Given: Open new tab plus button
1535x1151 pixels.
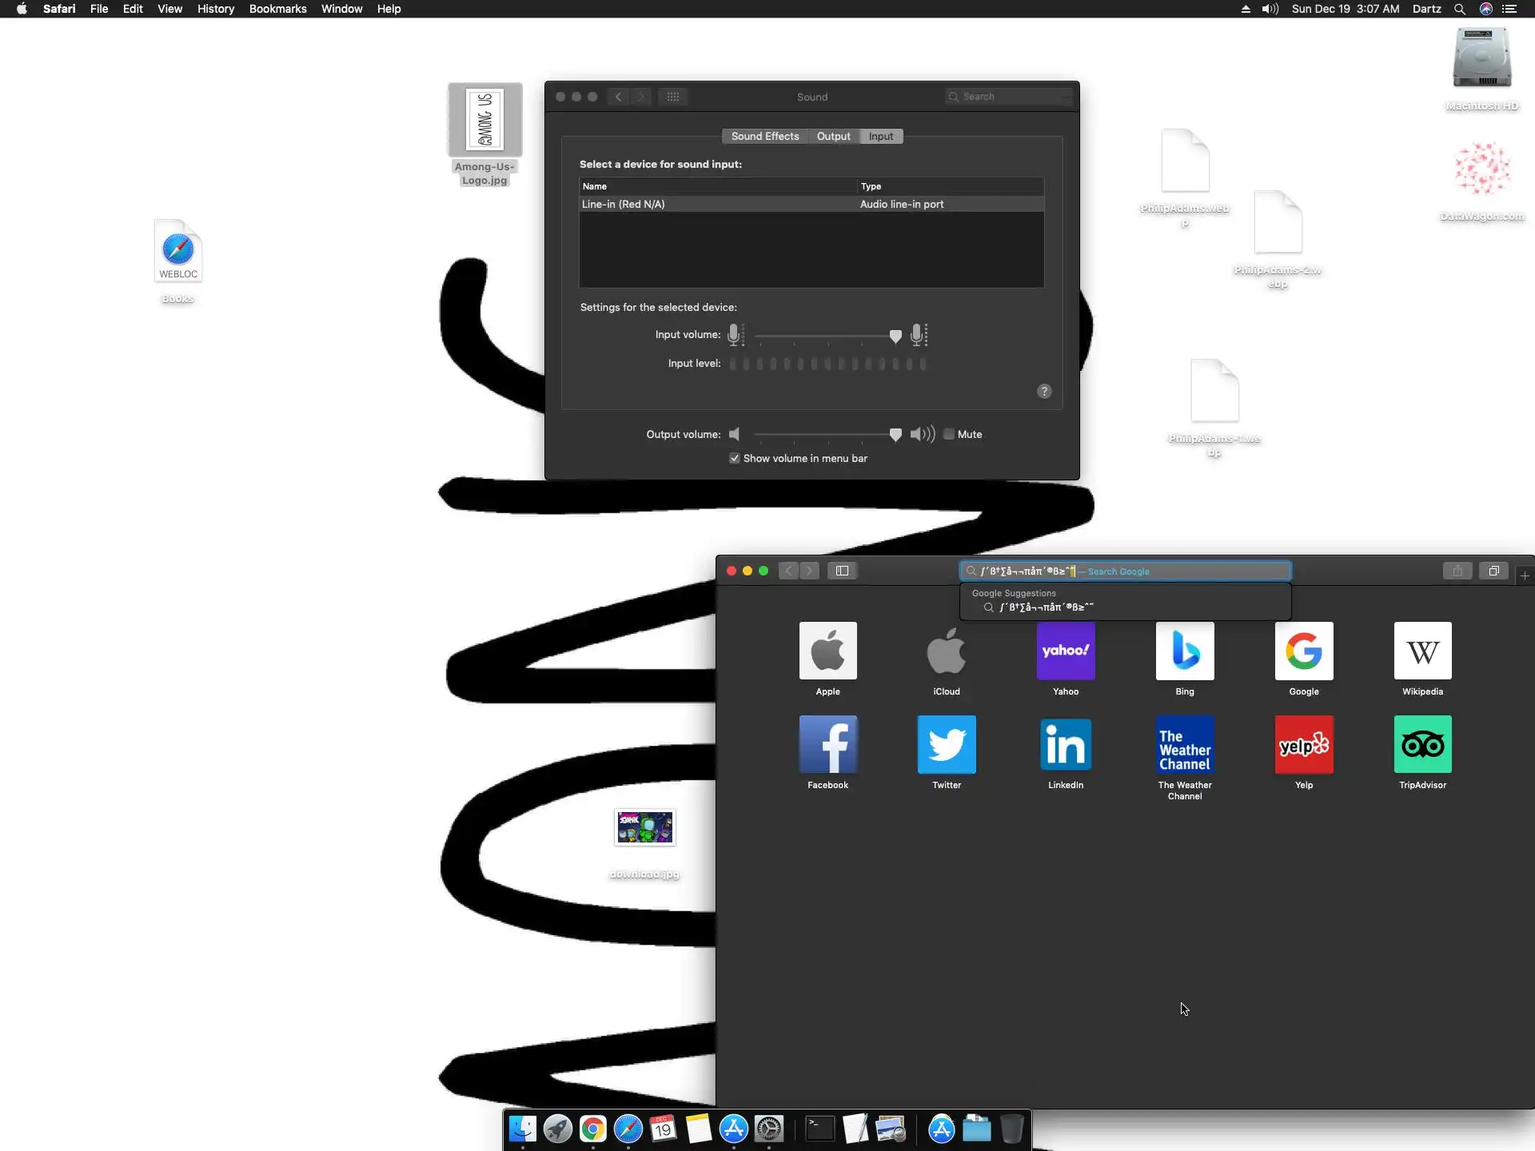Looking at the screenshot, I should pyautogui.click(x=1525, y=575).
